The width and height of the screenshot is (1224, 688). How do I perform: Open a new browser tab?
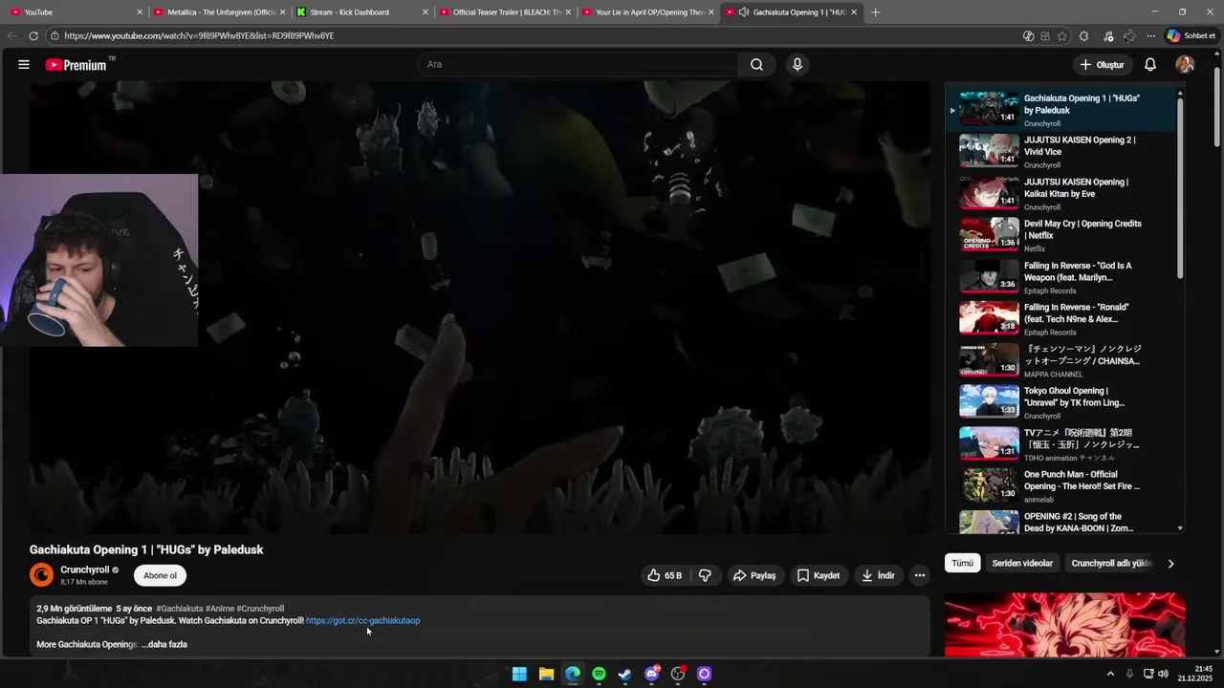(x=875, y=12)
